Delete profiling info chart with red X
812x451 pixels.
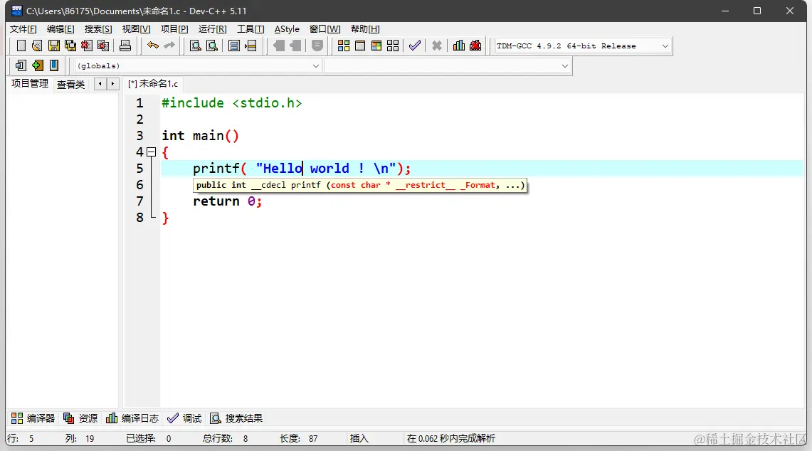click(475, 46)
